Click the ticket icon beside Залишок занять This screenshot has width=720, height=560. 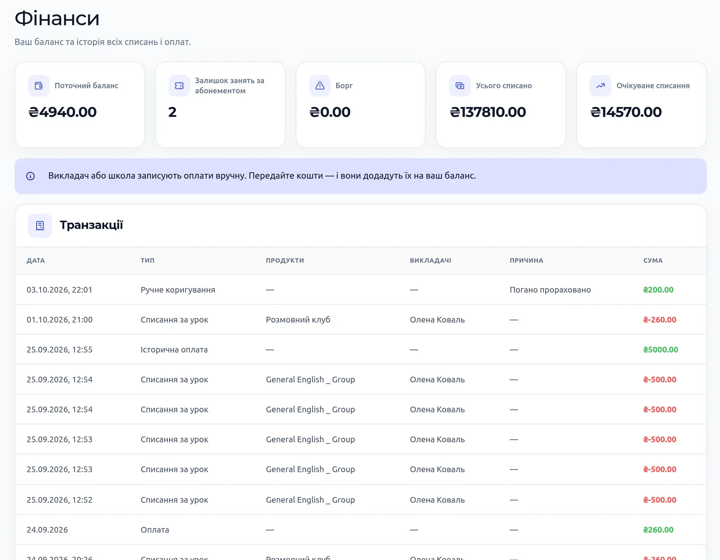click(x=179, y=86)
